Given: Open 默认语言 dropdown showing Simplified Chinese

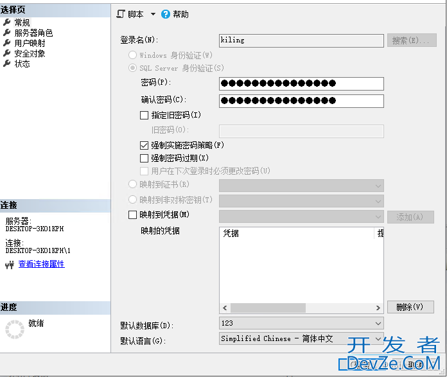Looking at the screenshot, I should [x=301, y=338].
